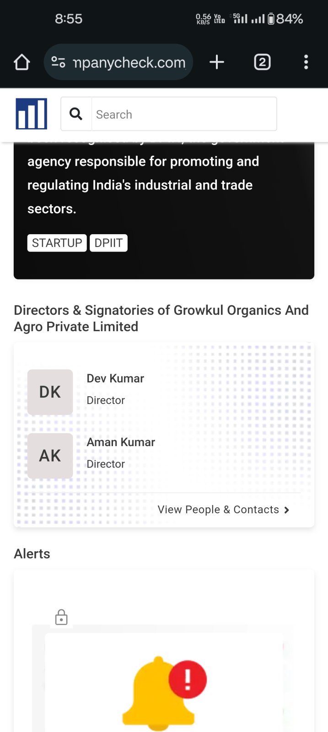328x732 pixels.
Task: Tap the red exclamation alert badge
Action: point(188,679)
